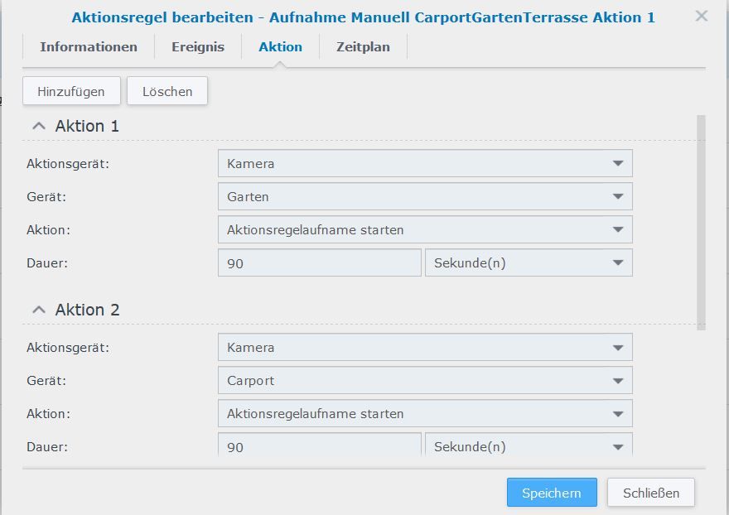Click the Schließen button
The width and height of the screenshot is (729, 515).
pyautogui.click(x=650, y=493)
